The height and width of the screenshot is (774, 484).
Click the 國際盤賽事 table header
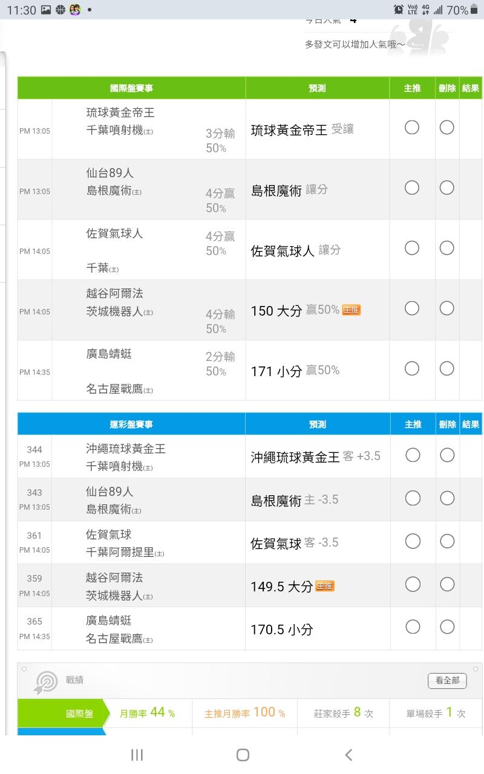(131, 88)
